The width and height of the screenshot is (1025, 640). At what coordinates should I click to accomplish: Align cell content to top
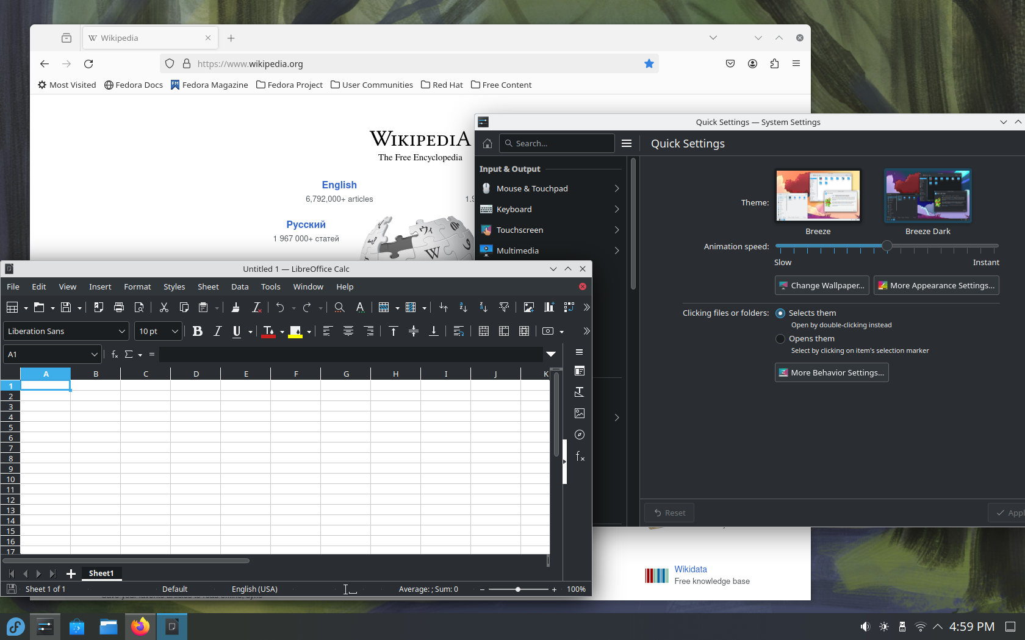pos(394,331)
